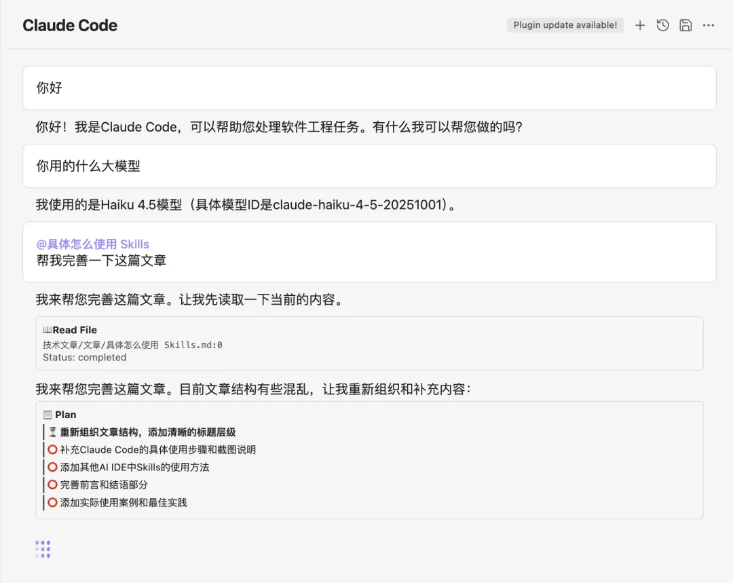The height and width of the screenshot is (583, 733).
Task: Click the 帮我完善一下这篇文章 message text
Action: coord(101,261)
